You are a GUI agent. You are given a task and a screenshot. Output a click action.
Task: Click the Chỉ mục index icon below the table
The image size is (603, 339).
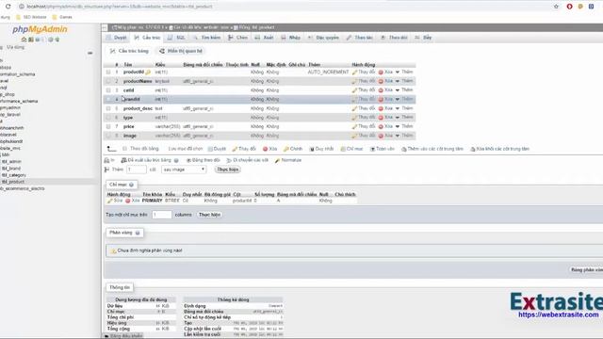coord(343,149)
